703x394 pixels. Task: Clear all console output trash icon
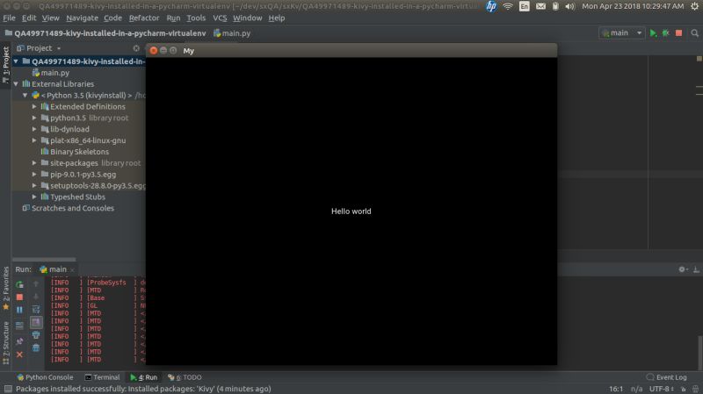pyautogui.click(x=36, y=347)
